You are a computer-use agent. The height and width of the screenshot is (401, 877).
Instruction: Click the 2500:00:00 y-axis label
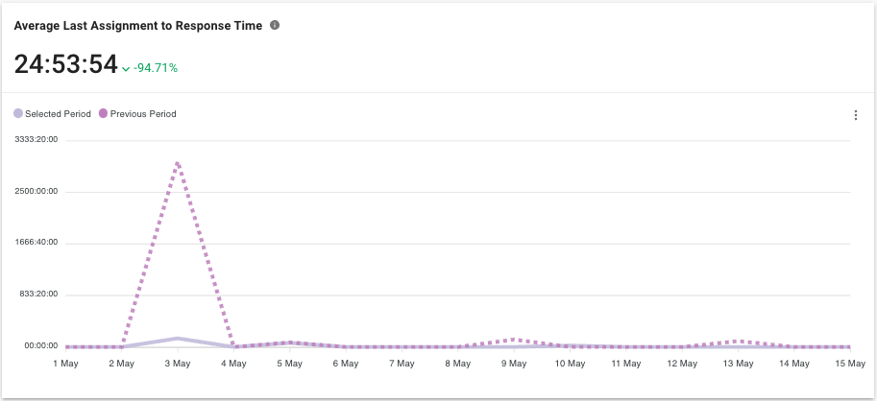click(x=37, y=191)
